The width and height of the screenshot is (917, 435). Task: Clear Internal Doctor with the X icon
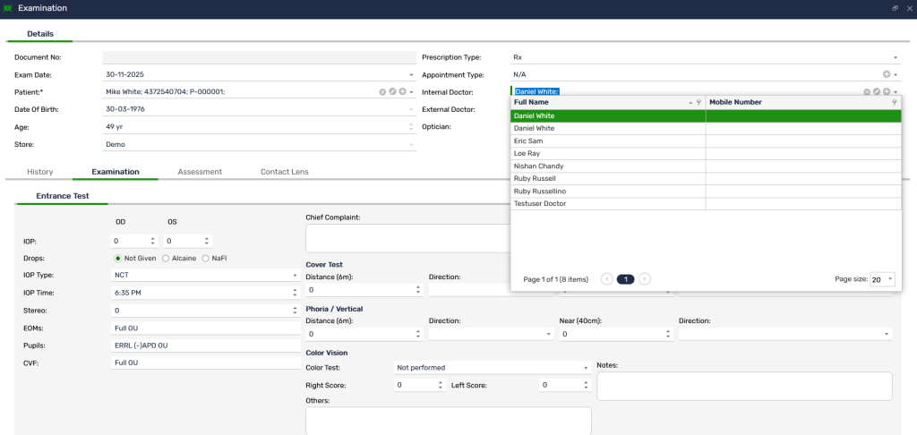(867, 91)
